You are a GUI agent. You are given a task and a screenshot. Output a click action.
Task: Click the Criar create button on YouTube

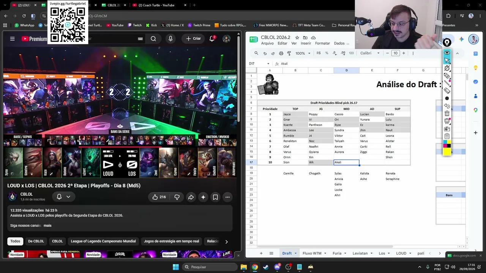[193, 39]
